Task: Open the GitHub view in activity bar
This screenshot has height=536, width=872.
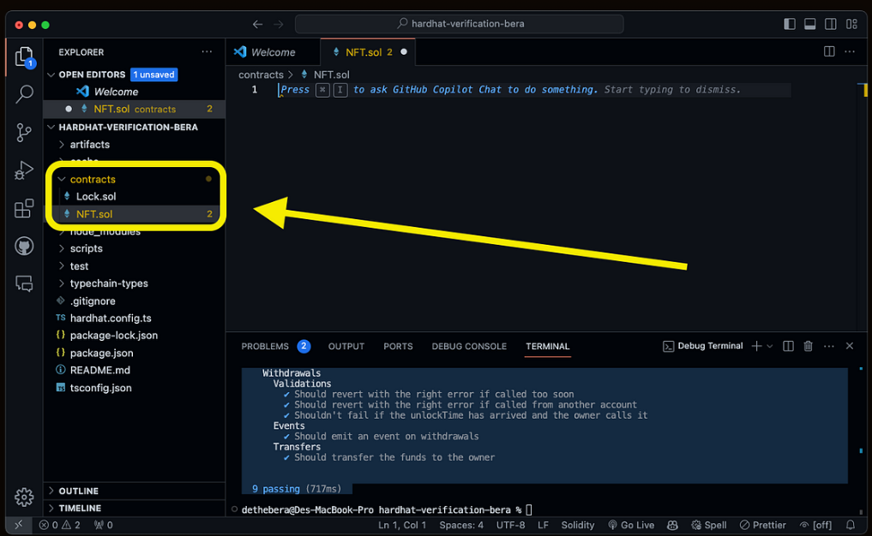Action: (x=24, y=247)
